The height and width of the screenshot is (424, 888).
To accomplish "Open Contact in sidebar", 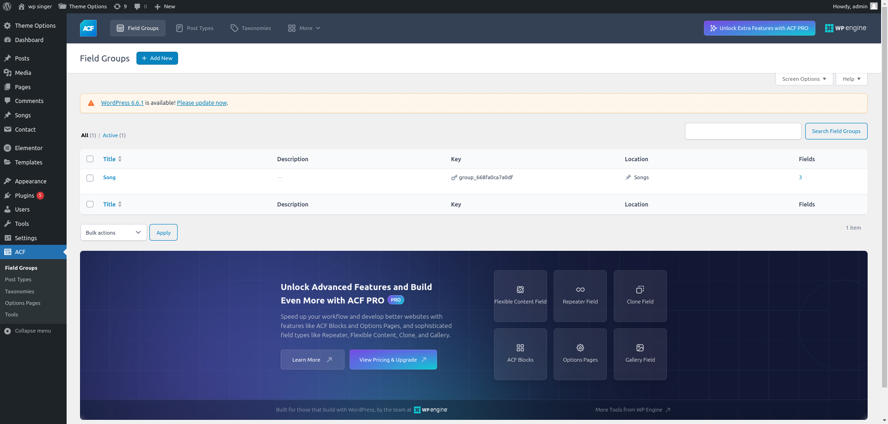I will click(x=33, y=129).
